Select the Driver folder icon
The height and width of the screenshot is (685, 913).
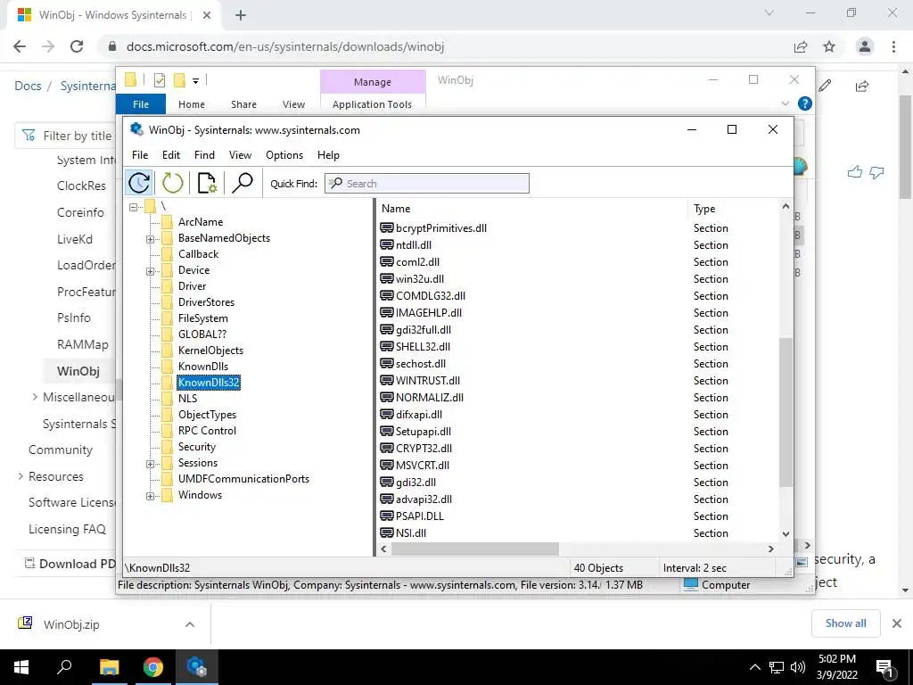(x=167, y=286)
